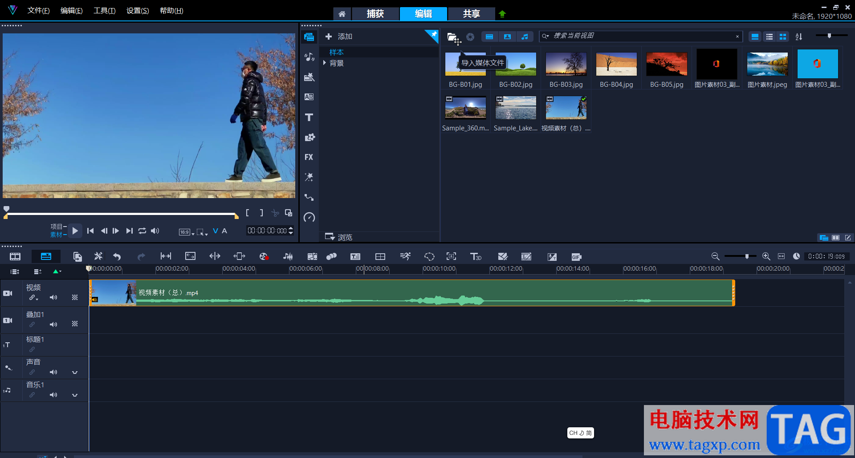Mute the Video track
Image resolution: width=855 pixels, height=458 pixels.
pyautogui.click(x=53, y=297)
